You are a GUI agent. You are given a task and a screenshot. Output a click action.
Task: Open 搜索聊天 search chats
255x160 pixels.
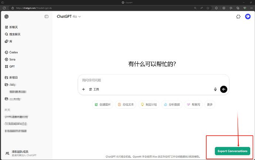(x=13, y=34)
